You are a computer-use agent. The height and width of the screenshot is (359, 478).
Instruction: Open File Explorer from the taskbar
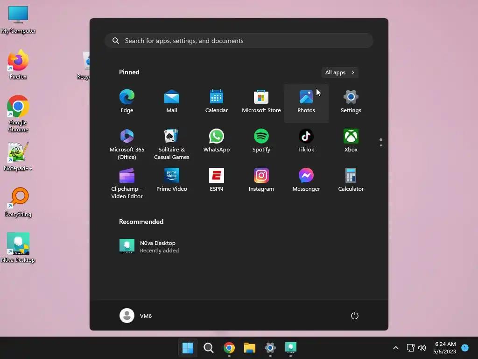(250, 348)
